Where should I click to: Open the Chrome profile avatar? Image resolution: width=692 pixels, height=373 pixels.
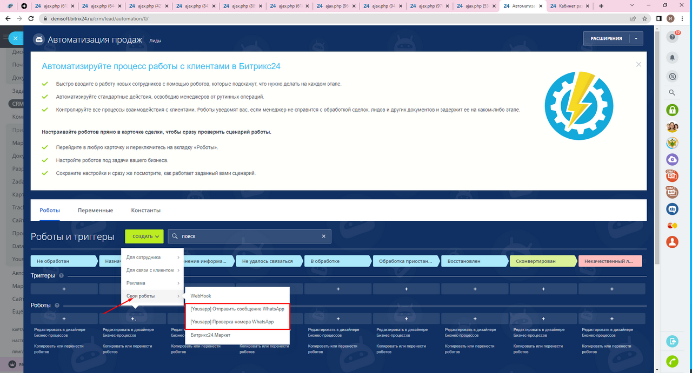click(670, 18)
